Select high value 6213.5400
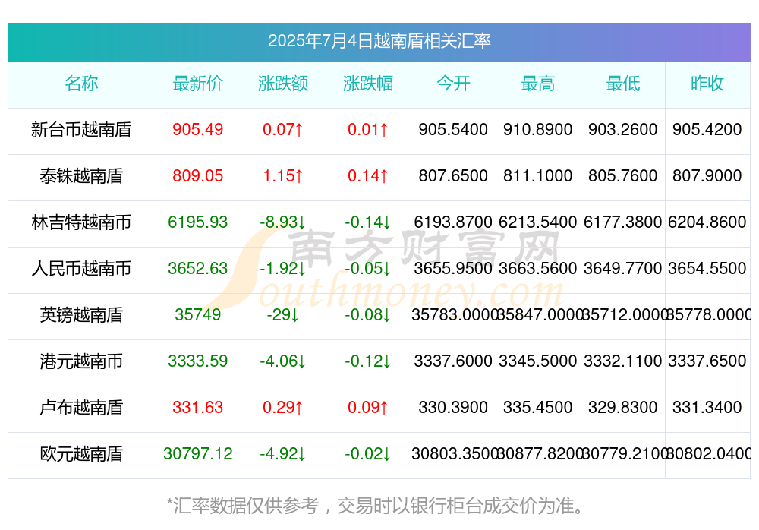759x530 pixels. tap(538, 222)
